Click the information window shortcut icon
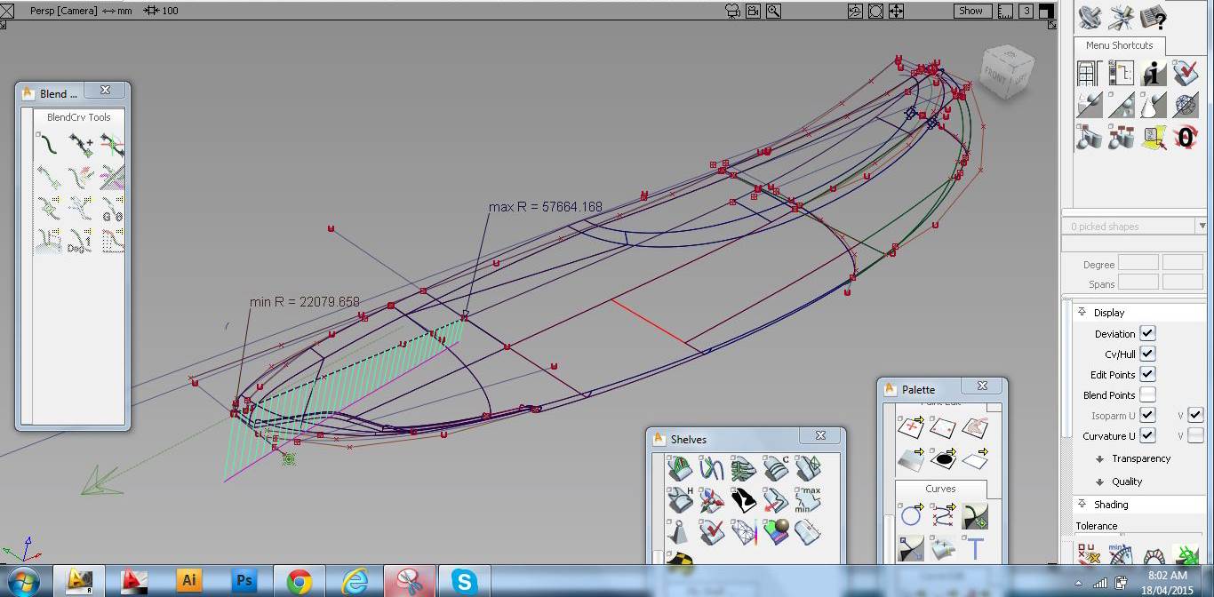 pos(1154,73)
